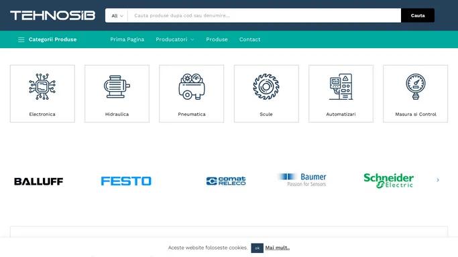Click the Masura si Control label
This screenshot has height=257, width=458.
(x=416, y=114)
